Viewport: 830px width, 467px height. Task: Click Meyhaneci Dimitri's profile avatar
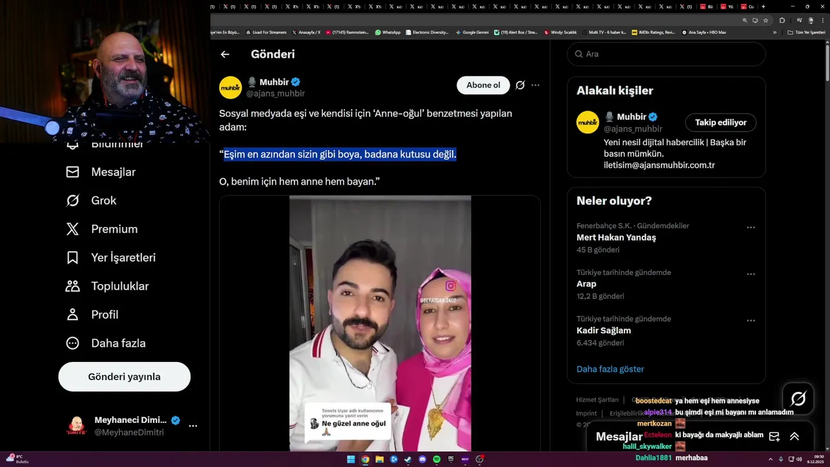click(77, 426)
